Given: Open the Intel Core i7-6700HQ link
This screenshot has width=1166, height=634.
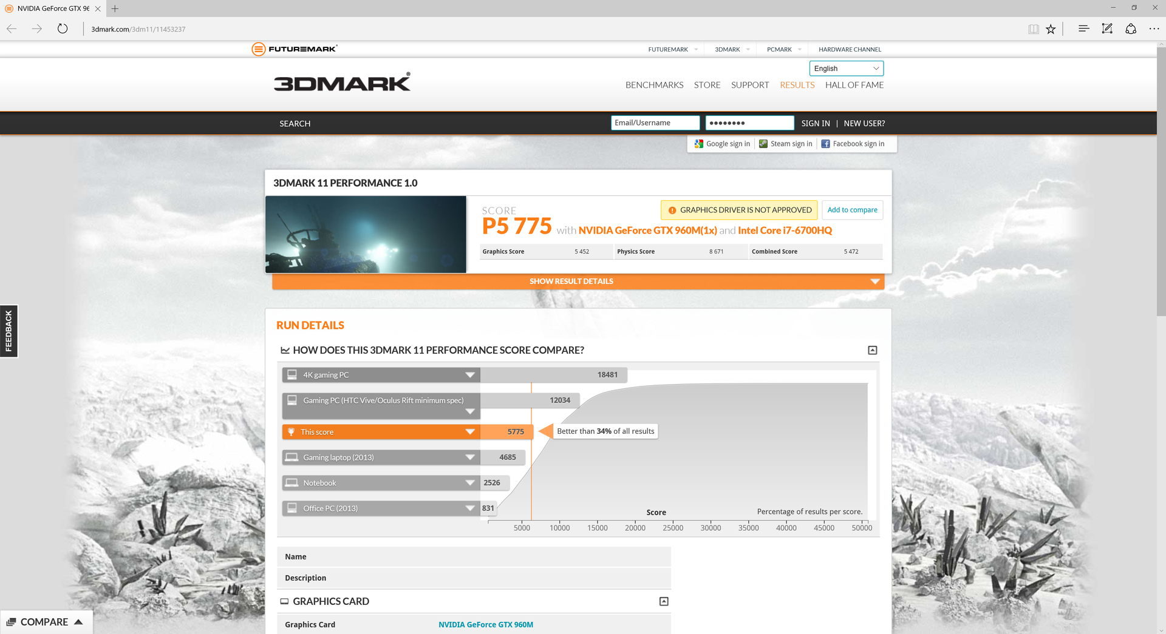Looking at the screenshot, I should [x=785, y=231].
